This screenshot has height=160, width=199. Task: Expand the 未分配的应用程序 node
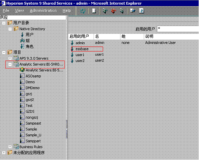point(4,153)
